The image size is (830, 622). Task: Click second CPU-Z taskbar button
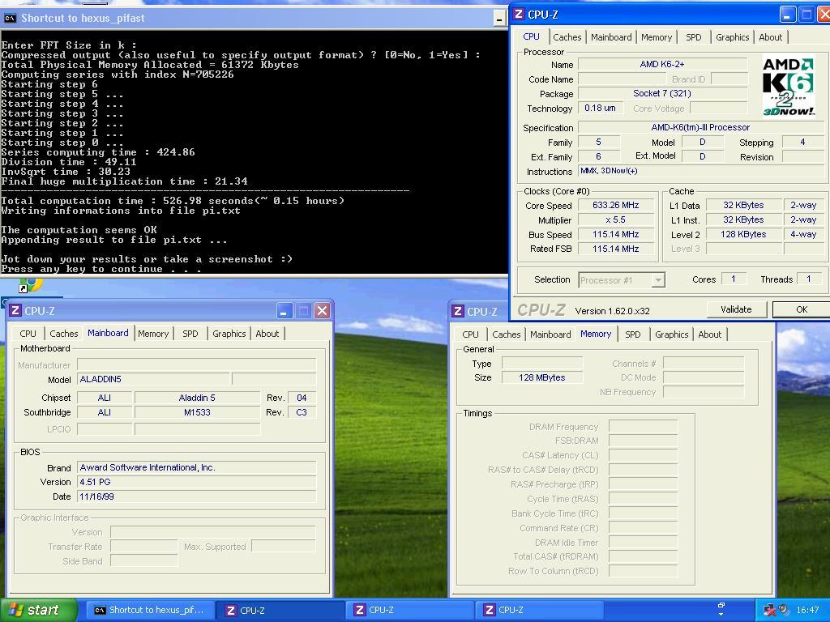pyautogui.click(x=409, y=610)
